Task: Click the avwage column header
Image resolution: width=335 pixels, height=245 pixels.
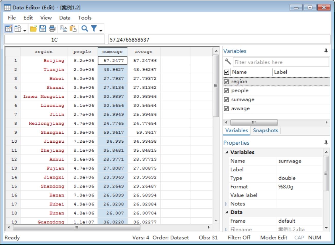Action: (x=144, y=52)
